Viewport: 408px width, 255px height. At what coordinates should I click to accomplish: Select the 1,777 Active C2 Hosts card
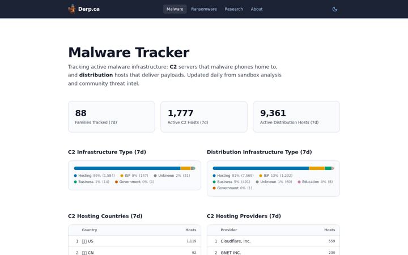(x=204, y=117)
